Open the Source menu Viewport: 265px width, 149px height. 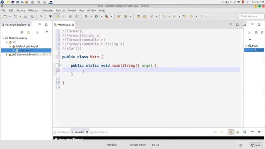click(x=21, y=10)
